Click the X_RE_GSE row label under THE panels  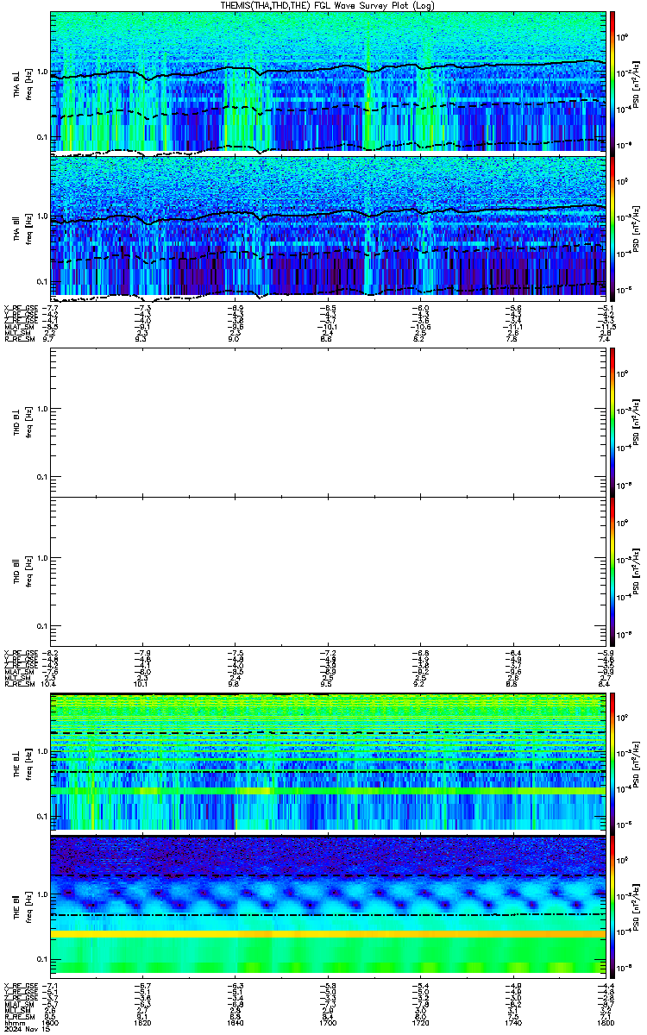point(21,984)
